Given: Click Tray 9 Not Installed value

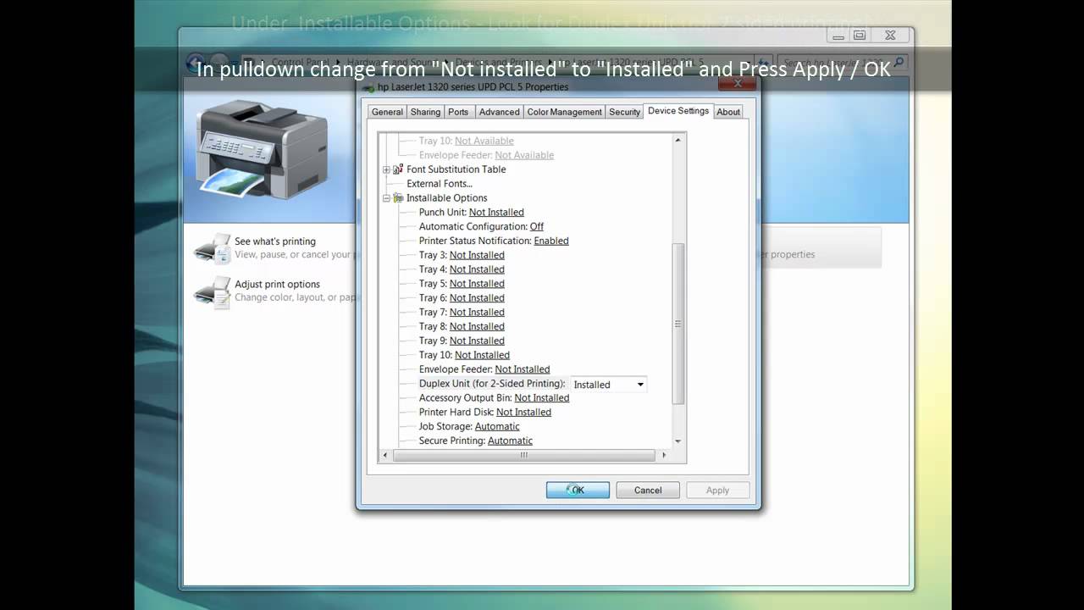Looking at the screenshot, I should click(477, 341).
